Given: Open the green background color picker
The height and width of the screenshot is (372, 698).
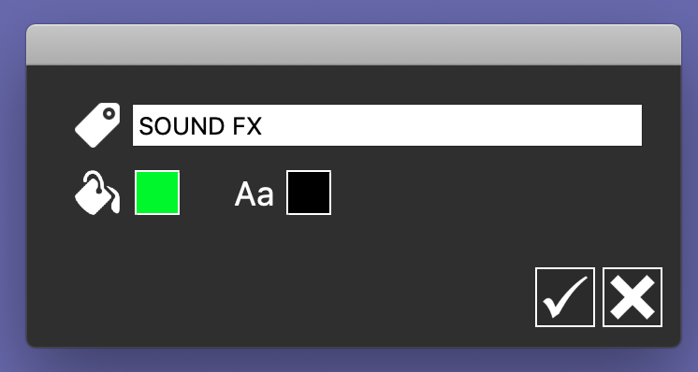Looking at the screenshot, I should pyautogui.click(x=157, y=193).
